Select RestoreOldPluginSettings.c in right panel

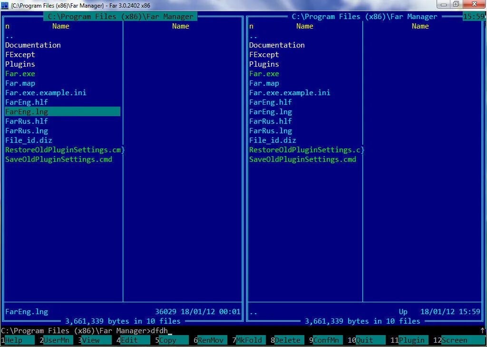tap(305, 150)
